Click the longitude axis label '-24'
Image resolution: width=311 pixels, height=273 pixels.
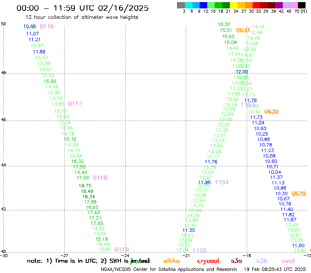[x=125, y=255]
